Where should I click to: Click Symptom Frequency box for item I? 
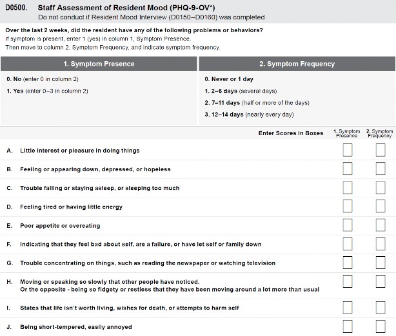(381, 308)
